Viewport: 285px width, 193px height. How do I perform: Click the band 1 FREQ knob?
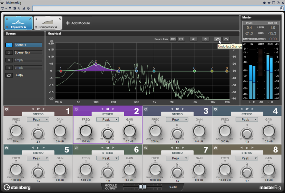16,131
